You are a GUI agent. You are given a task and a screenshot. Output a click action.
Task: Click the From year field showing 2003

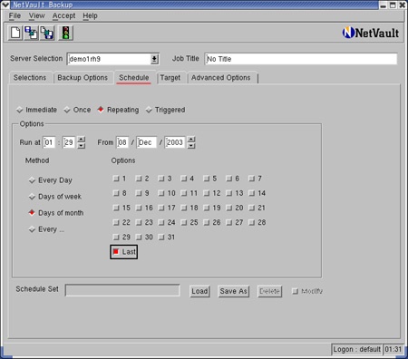tap(175, 142)
